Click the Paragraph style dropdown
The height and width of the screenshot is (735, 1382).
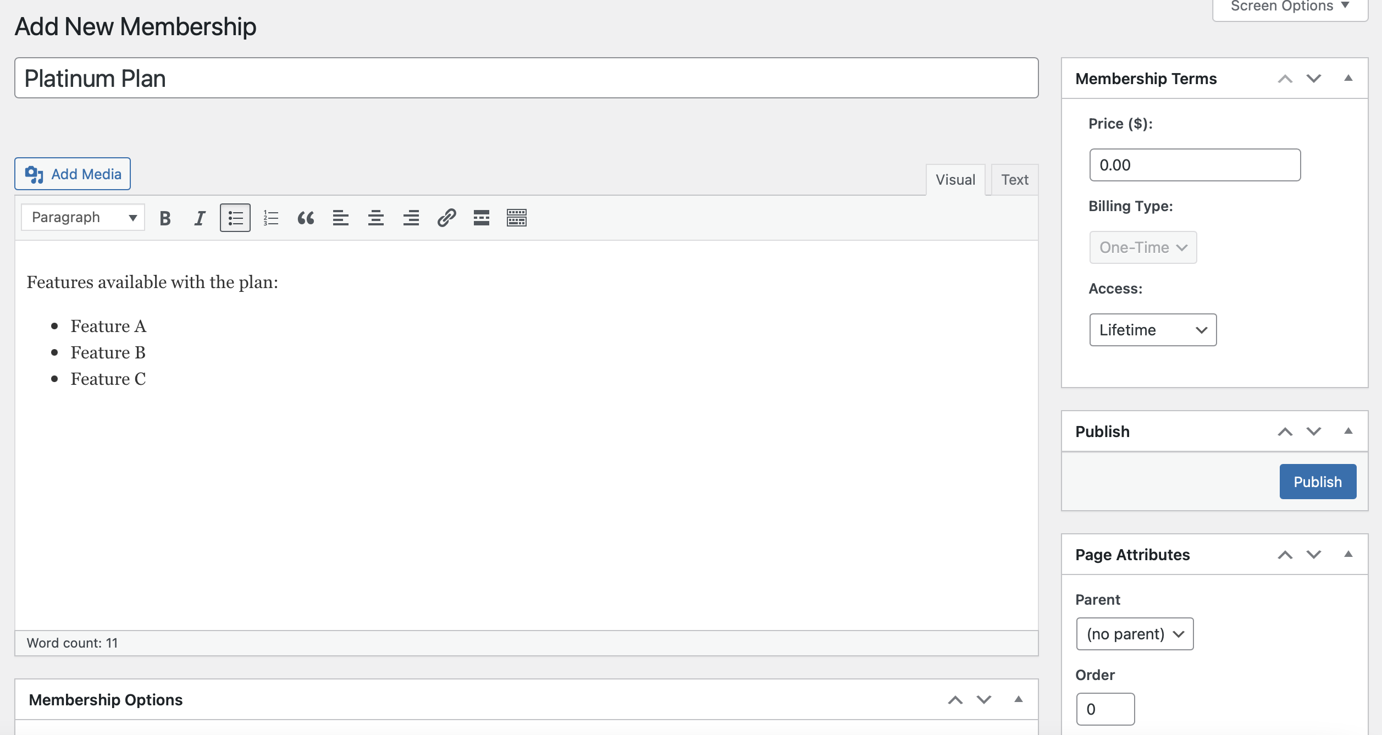[x=81, y=218]
